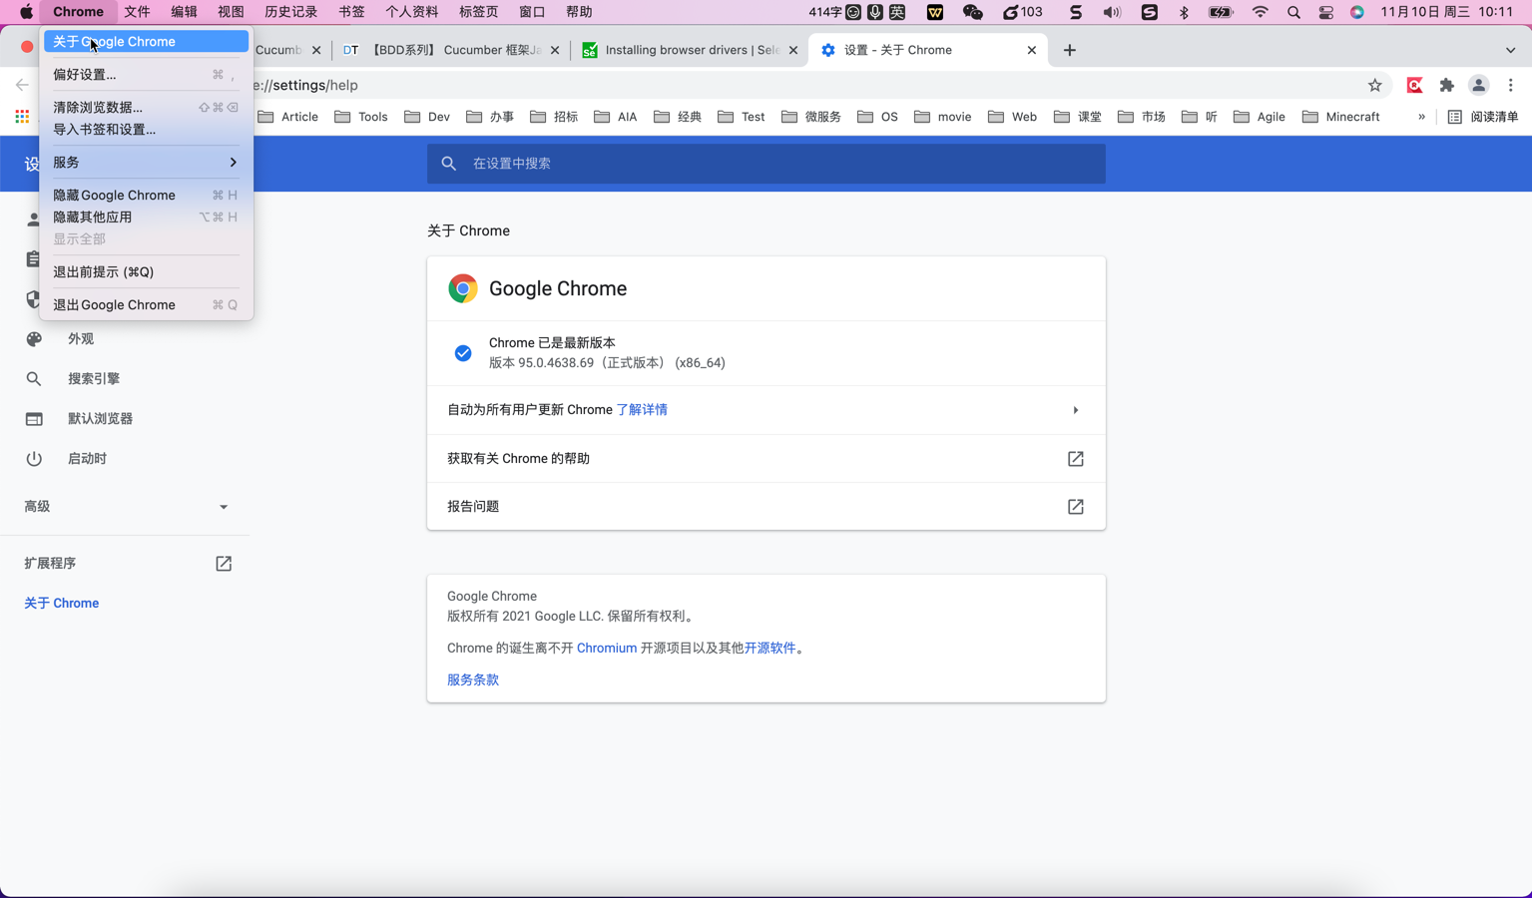
Task: Toggle 退出前提示 (⌘Q) option
Action: pos(146,272)
